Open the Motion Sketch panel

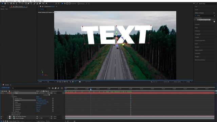tap(199, 50)
